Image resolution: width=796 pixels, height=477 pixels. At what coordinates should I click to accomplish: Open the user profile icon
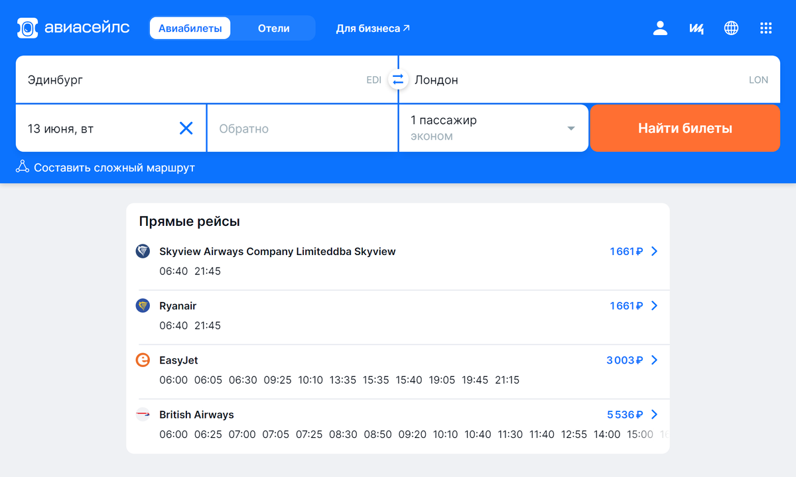click(660, 28)
